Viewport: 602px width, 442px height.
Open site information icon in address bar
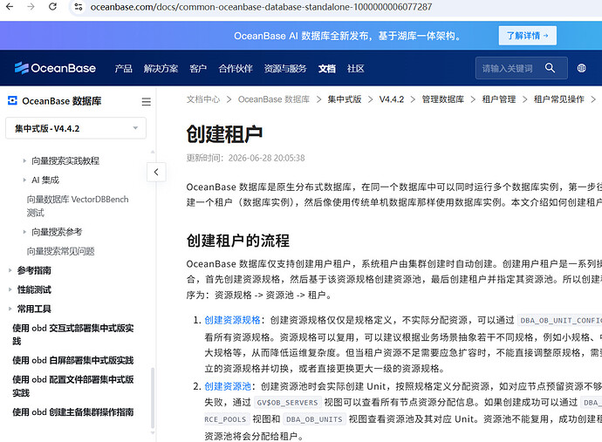79,6
